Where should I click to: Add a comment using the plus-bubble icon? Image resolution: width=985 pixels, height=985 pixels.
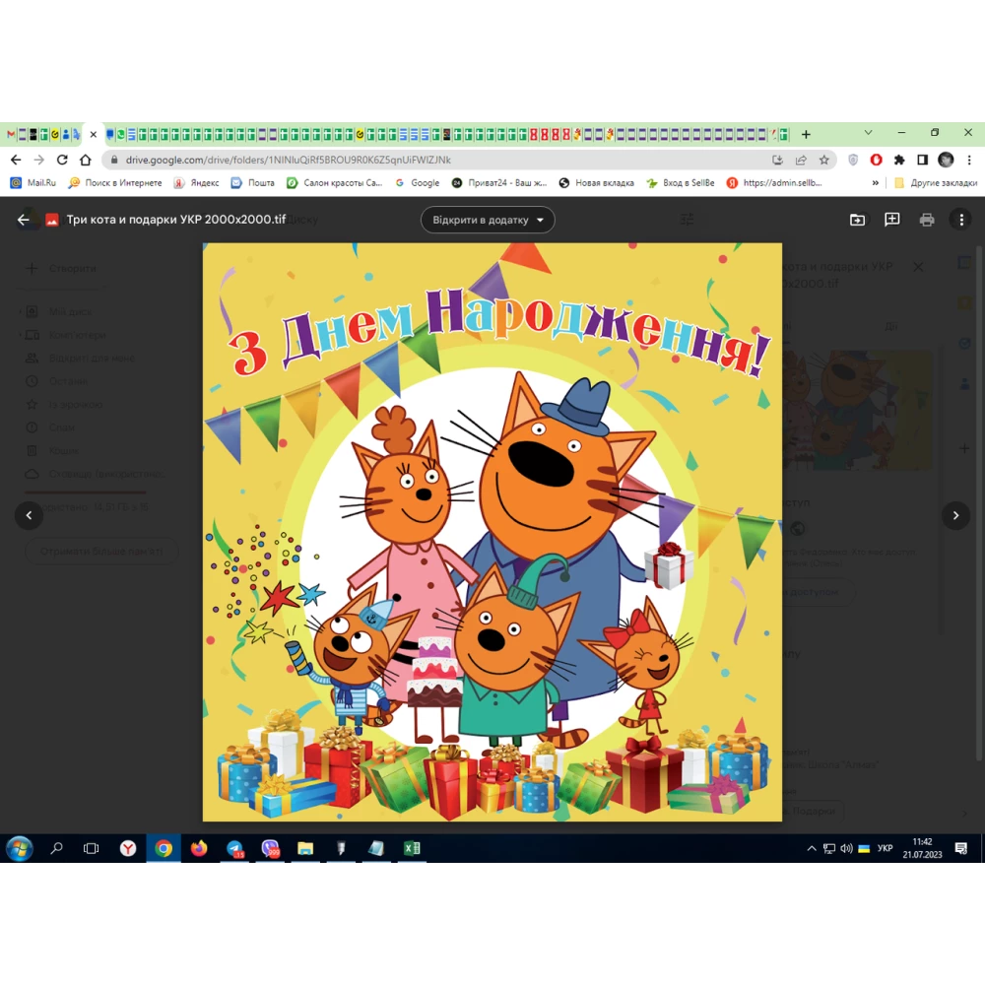892,220
